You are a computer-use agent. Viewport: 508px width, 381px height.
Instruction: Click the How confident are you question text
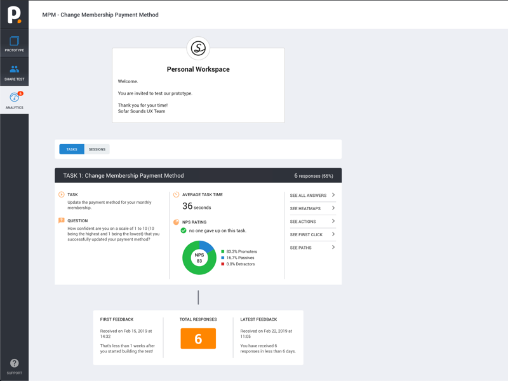coord(114,234)
